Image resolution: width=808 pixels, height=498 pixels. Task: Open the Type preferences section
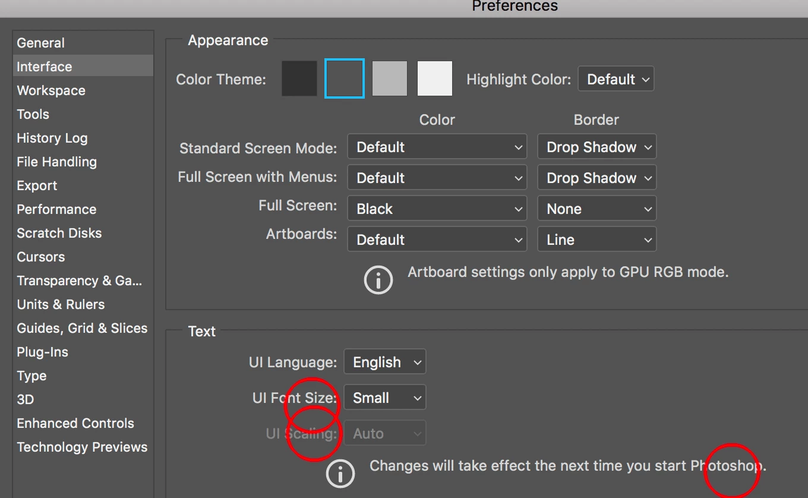point(31,375)
